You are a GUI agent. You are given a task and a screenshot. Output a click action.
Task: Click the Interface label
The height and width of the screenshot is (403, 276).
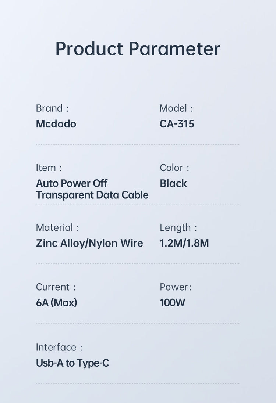pos(56,347)
